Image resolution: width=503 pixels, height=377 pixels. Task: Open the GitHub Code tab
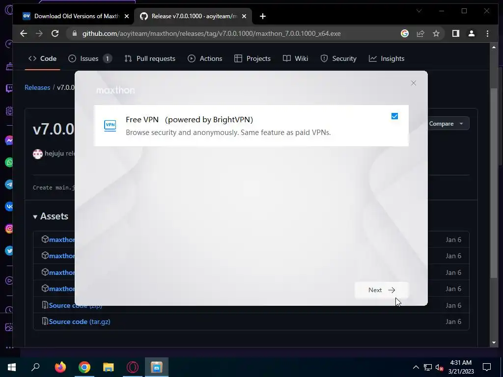tap(42, 58)
